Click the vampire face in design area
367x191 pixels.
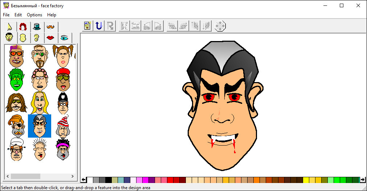point(223,105)
